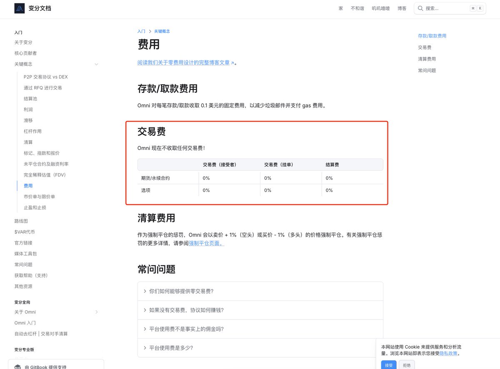This screenshot has height=369, width=500.
Task: Expand 你们如何能够提供零交易费 question
Action: [x=260, y=291]
